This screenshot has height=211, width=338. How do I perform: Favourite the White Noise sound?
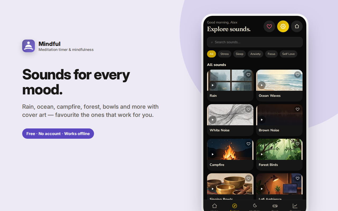pos(248,109)
